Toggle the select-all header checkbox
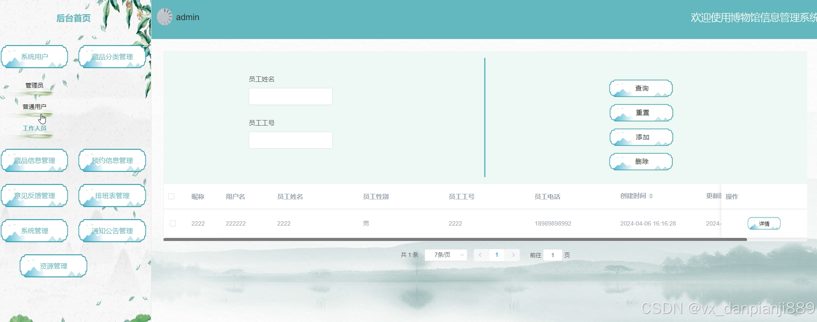817x322 pixels. click(x=171, y=196)
